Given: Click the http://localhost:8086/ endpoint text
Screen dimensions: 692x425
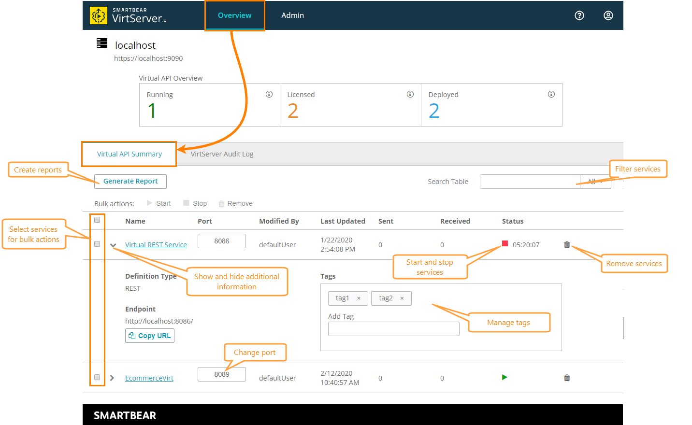Looking at the screenshot, I should tap(159, 321).
